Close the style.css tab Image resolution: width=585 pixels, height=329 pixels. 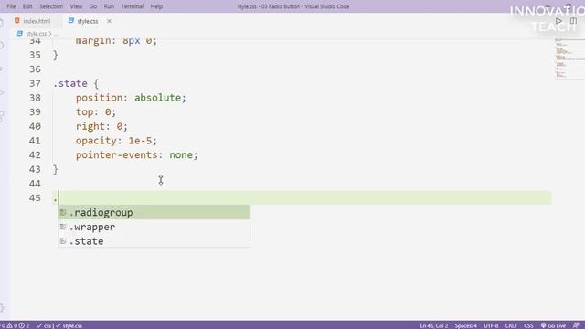(109, 21)
